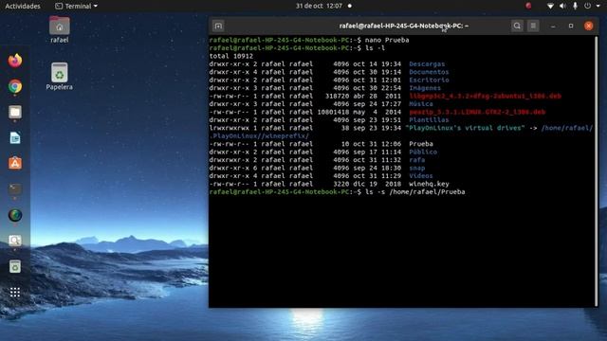Viewport: 607px width, 341px height.
Task: Click the 'nano Prueba' command text
Action: coord(387,40)
